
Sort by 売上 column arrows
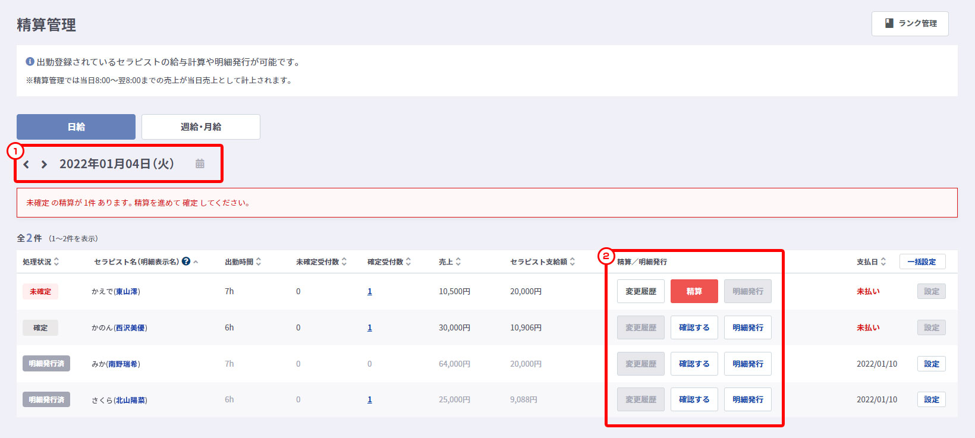[458, 261]
